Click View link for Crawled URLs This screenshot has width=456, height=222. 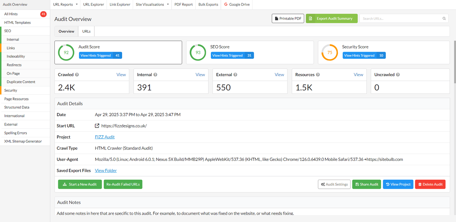point(121,75)
